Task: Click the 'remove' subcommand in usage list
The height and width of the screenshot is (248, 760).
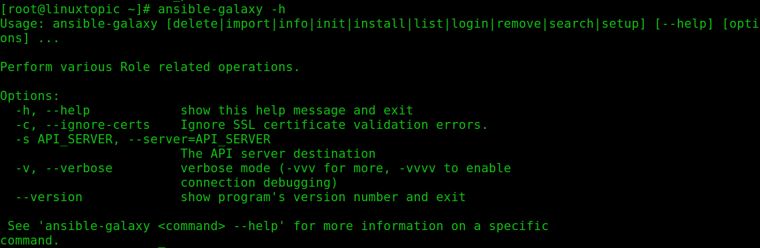Action: pos(519,24)
